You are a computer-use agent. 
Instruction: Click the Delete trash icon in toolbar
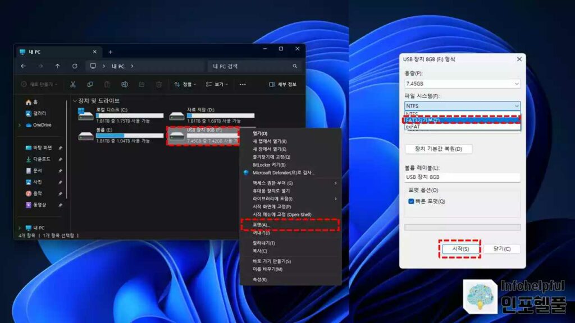point(159,85)
